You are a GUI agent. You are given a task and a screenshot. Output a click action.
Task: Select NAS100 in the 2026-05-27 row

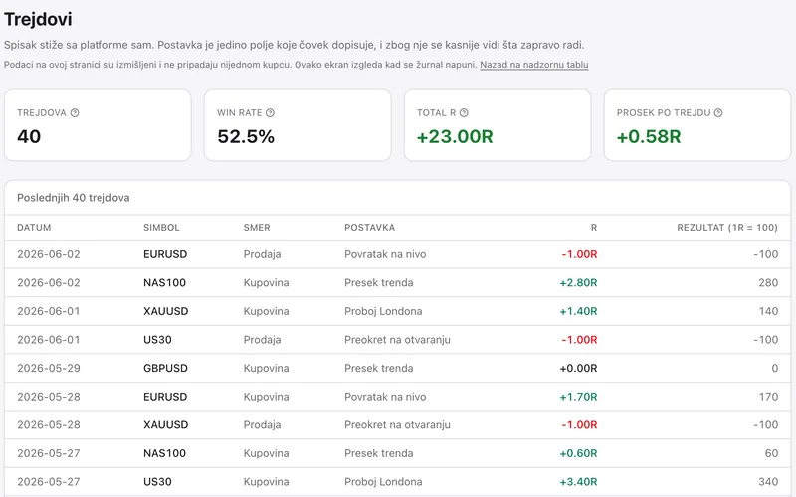[164, 453]
